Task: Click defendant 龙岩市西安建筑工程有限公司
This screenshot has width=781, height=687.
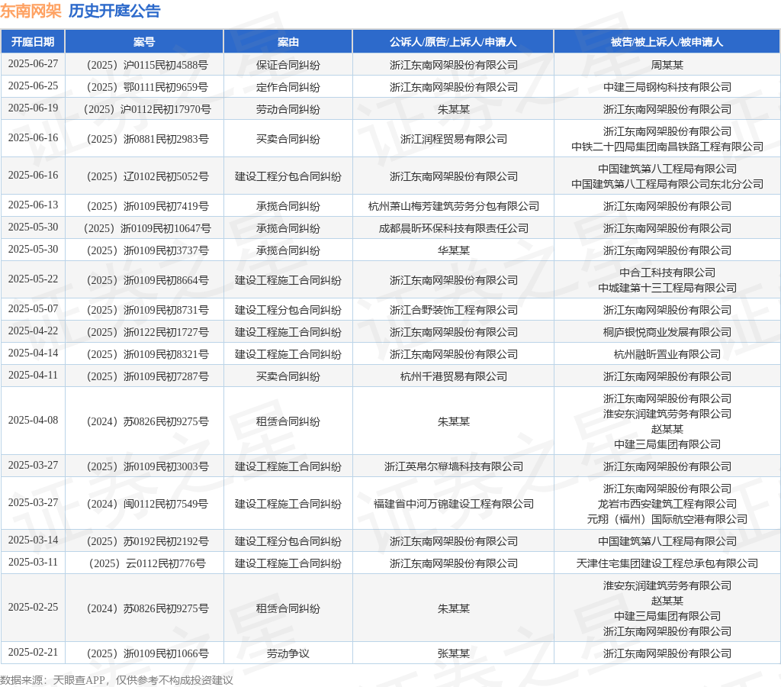Action: tap(667, 504)
